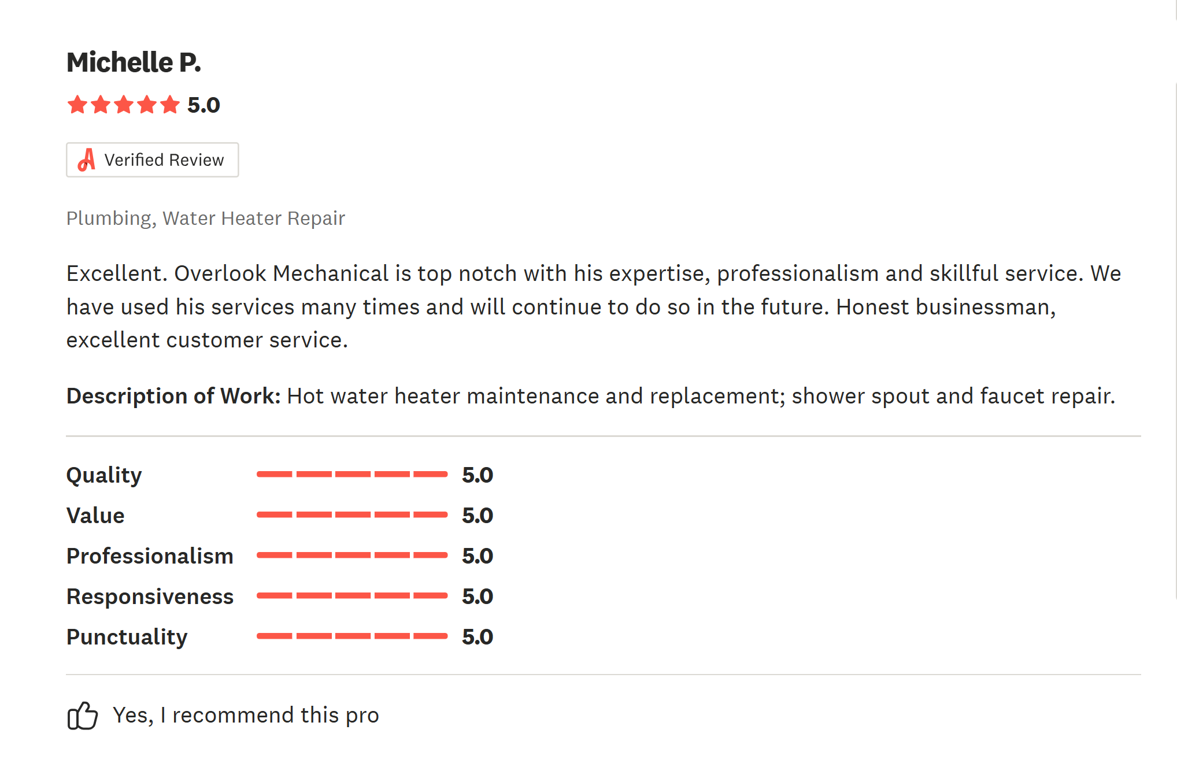Select the Verified Review badge
This screenshot has height=763, width=1177.
(153, 160)
